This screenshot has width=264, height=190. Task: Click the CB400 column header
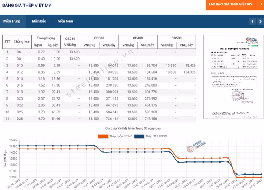(x=138, y=38)
